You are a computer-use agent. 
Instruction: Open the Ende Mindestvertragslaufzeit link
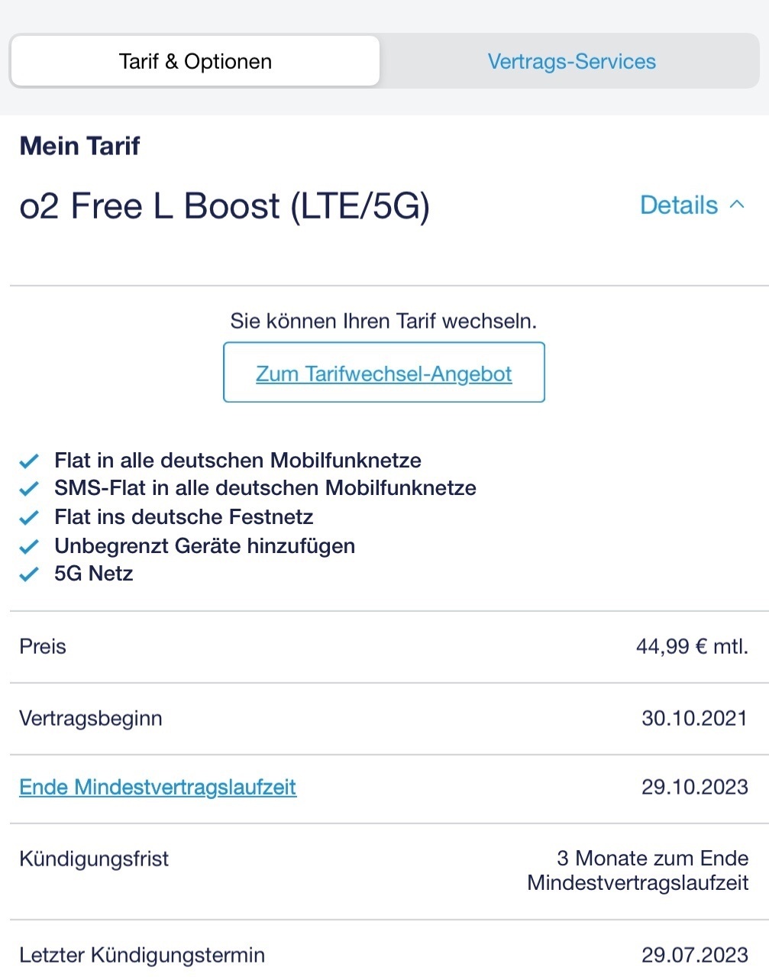158,788
